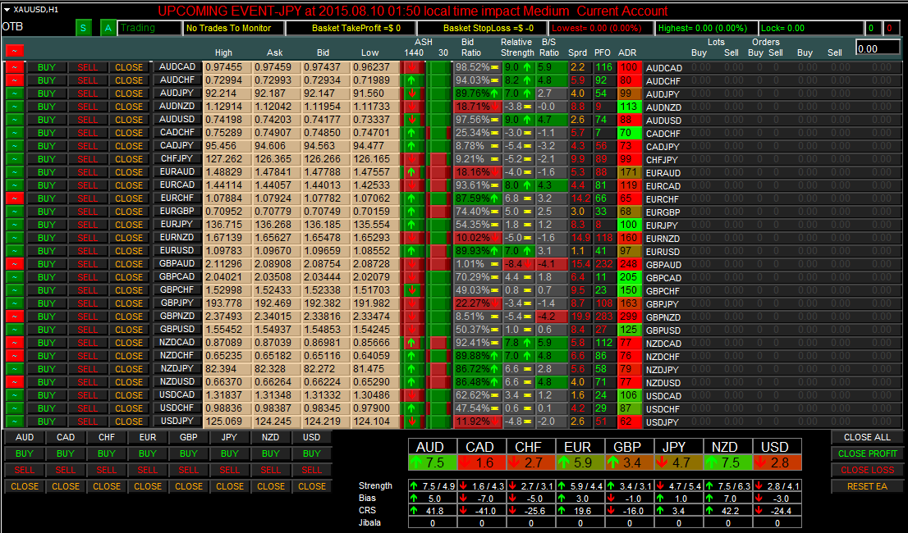Click SELL under the CHF basket
This screenshot has height=533, width=908.
[x=107, y=470]
